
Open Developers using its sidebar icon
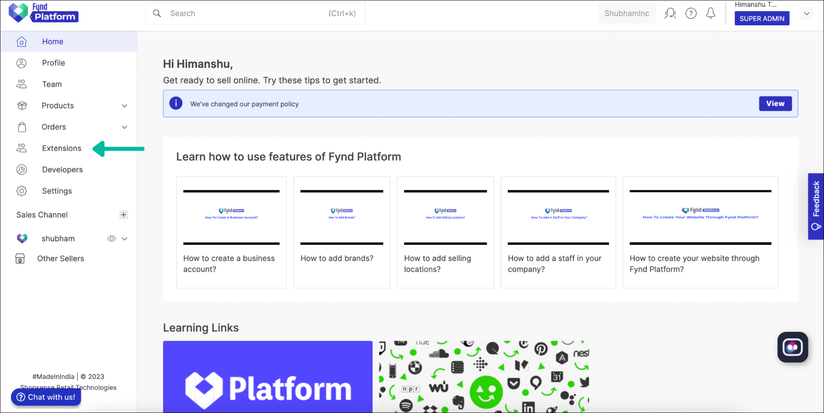(x=21, y=169)
